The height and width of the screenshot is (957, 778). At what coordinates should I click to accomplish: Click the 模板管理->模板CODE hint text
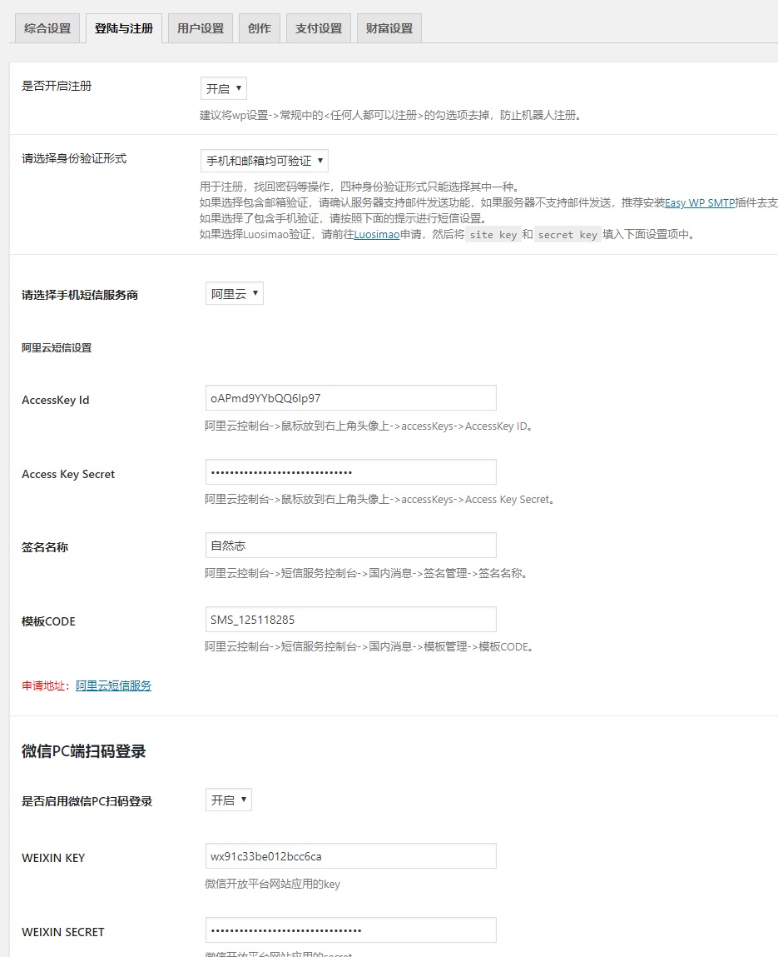tap(370, 646)
